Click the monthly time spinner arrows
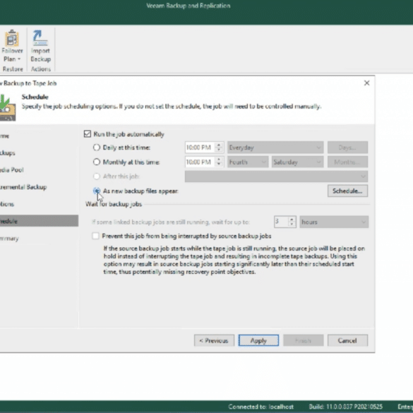This screenshot has width=413, height=413. pyautogui.click(x=219, y=162)
